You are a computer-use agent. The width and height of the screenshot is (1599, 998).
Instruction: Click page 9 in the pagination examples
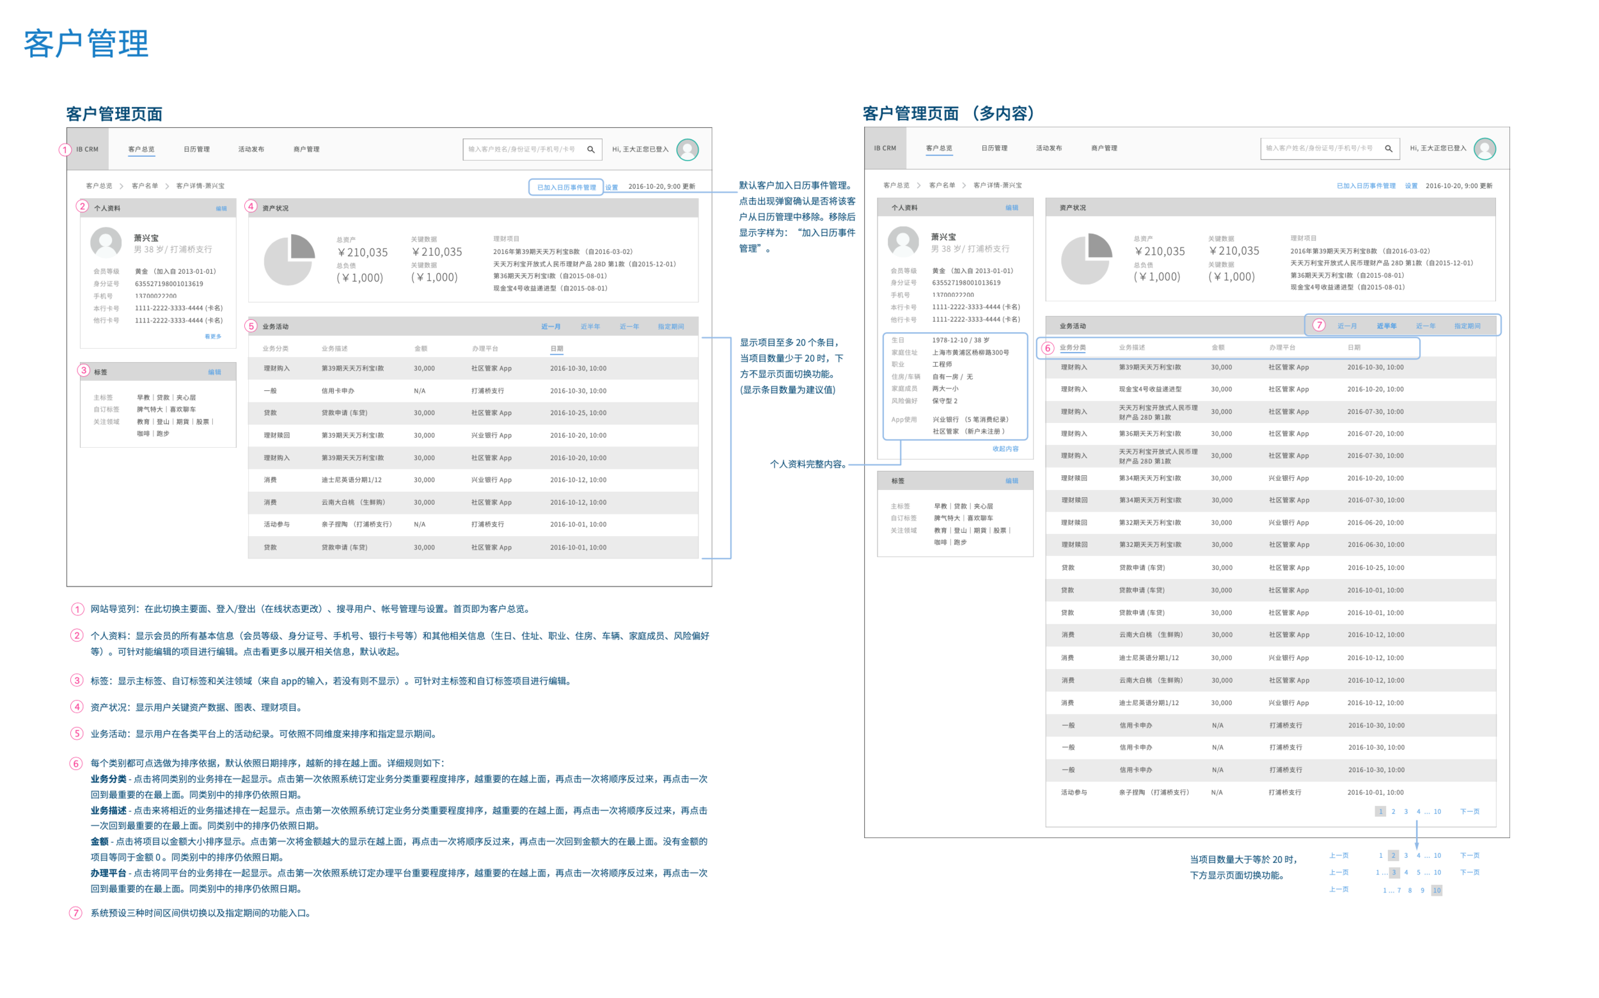[1423, 891]
